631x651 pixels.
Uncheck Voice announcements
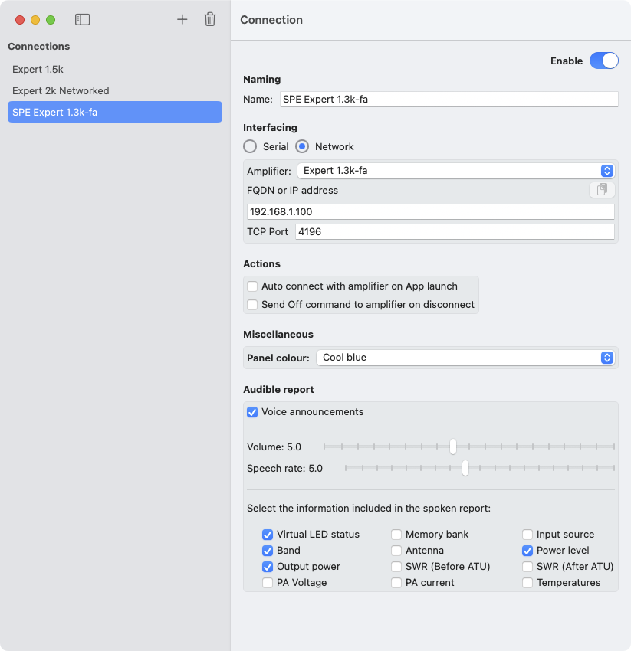(x=252, y=412)
